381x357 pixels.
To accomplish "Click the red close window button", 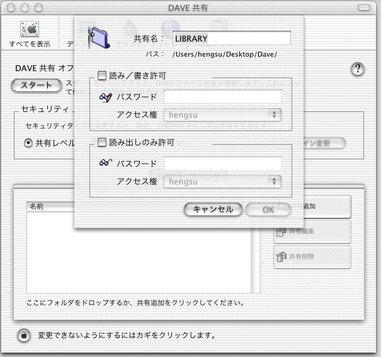I will [11, 8].
